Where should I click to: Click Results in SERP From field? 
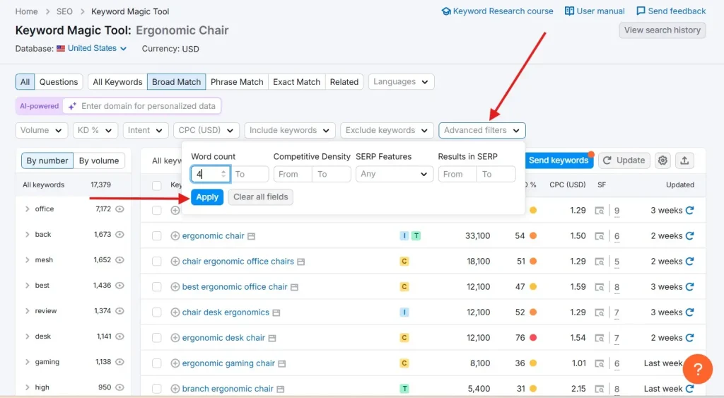pyautogui.click(x=457, y=174)
